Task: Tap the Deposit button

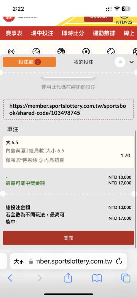Action: [x=98, y=18]
